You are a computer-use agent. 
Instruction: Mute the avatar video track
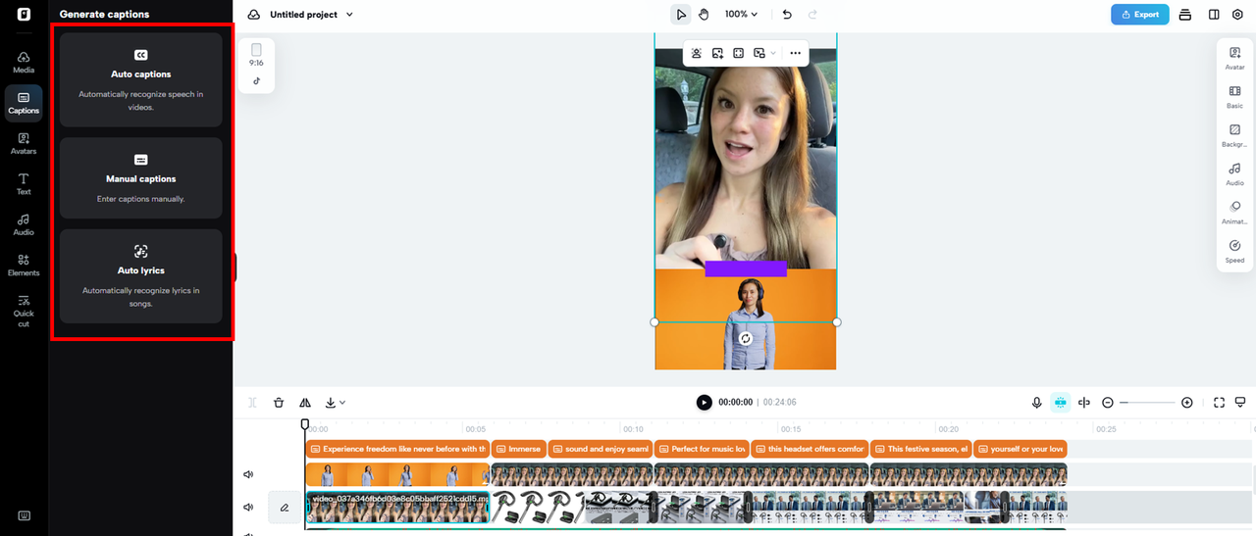[x=248, y=474]
